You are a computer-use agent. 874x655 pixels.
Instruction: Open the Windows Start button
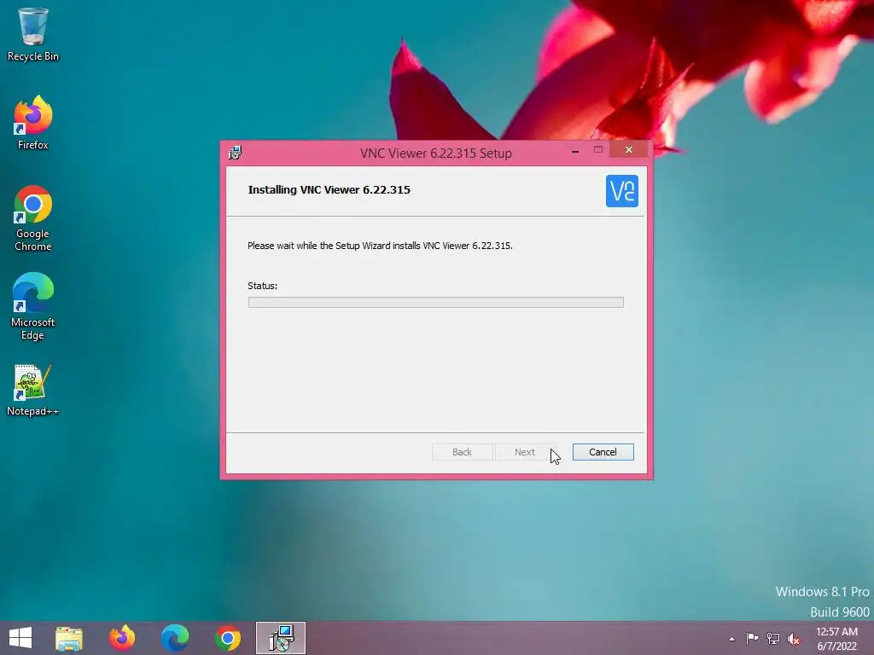click(x=20, y=638)
